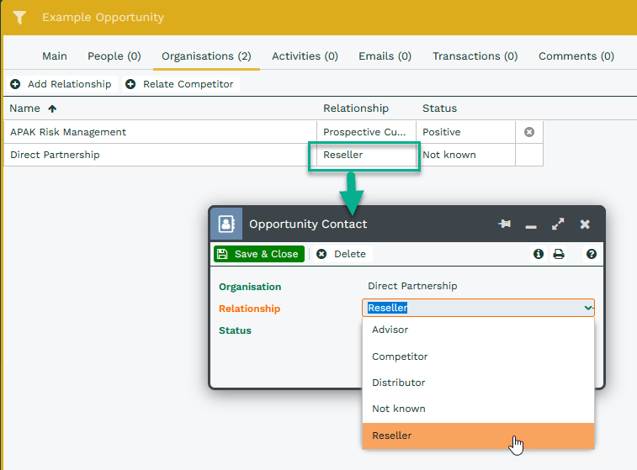637x470 pixels.
Task: Click the orange Relationship field label
Action: pyautogui.click(x=249, y=309)
